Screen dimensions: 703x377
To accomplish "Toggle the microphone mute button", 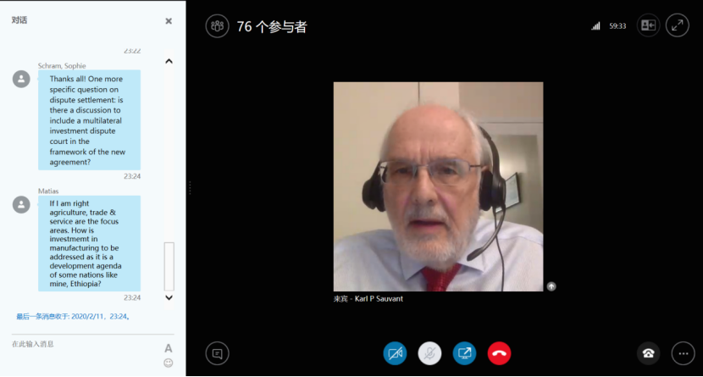I will [429, 353].
